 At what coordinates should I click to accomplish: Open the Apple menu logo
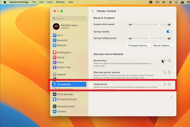click(x=5, y=2)
